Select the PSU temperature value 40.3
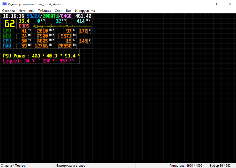Image resolution: width=236 pixels, height=168 pixels. 52,56
